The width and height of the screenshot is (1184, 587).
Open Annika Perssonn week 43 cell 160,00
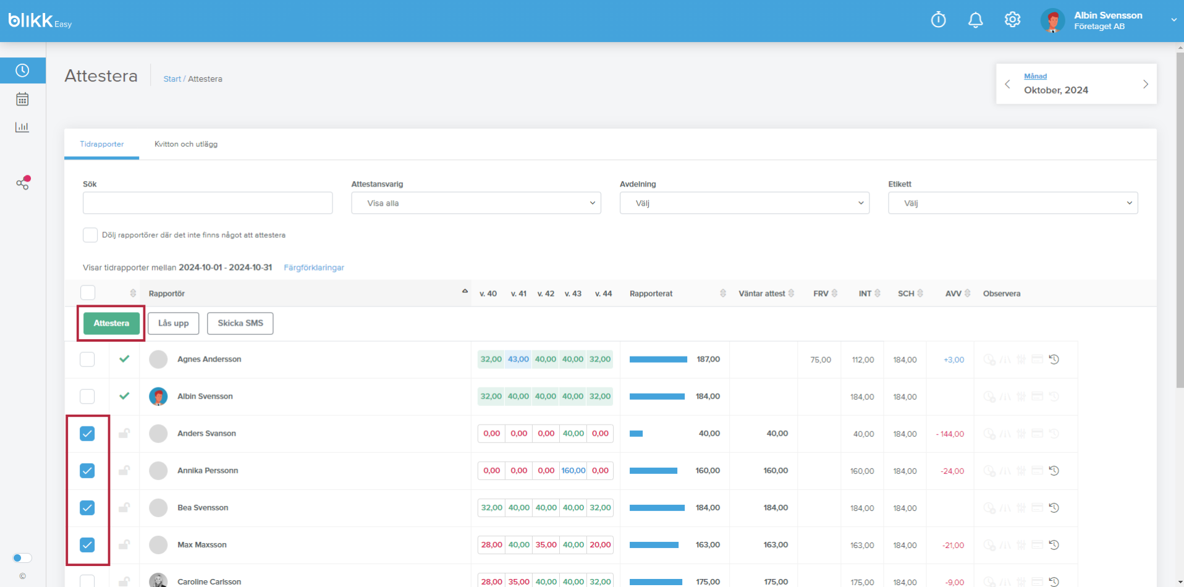point(573,470)
